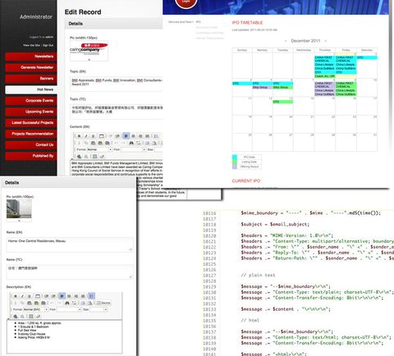
Task: Open the Published By admin section
Action: click(x=31, y=156)
